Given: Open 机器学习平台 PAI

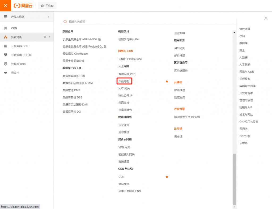Looking at the screenshot, I should [x=129, y=39].
